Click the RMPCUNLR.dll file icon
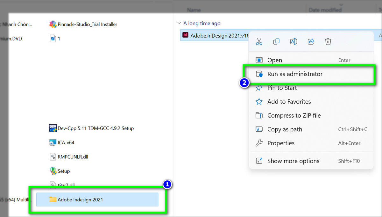 point(53,157)
